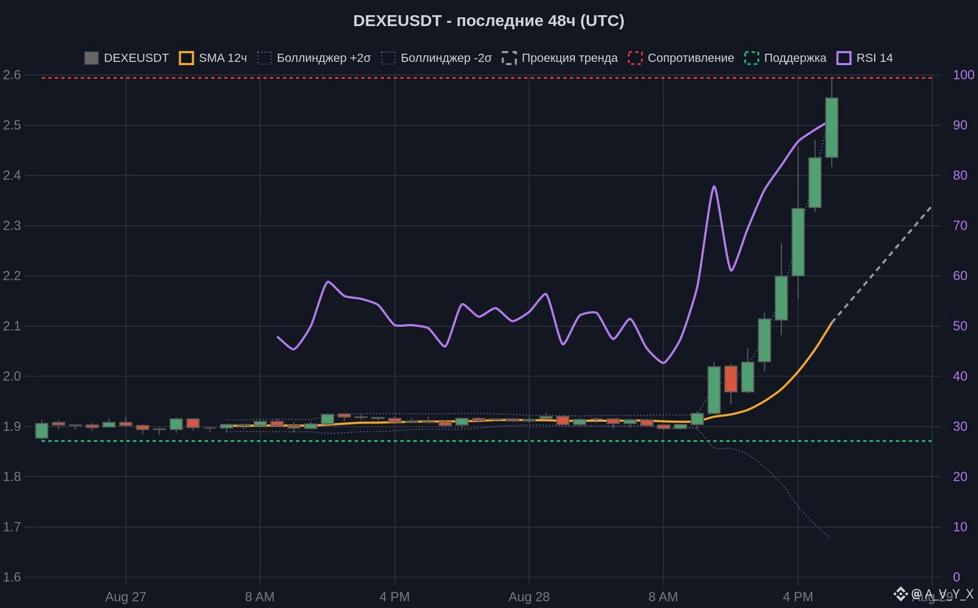The image size is (978, 608).
Task: Click the 4 PM time label following Aug 28
Action: [x=798, y=597]
